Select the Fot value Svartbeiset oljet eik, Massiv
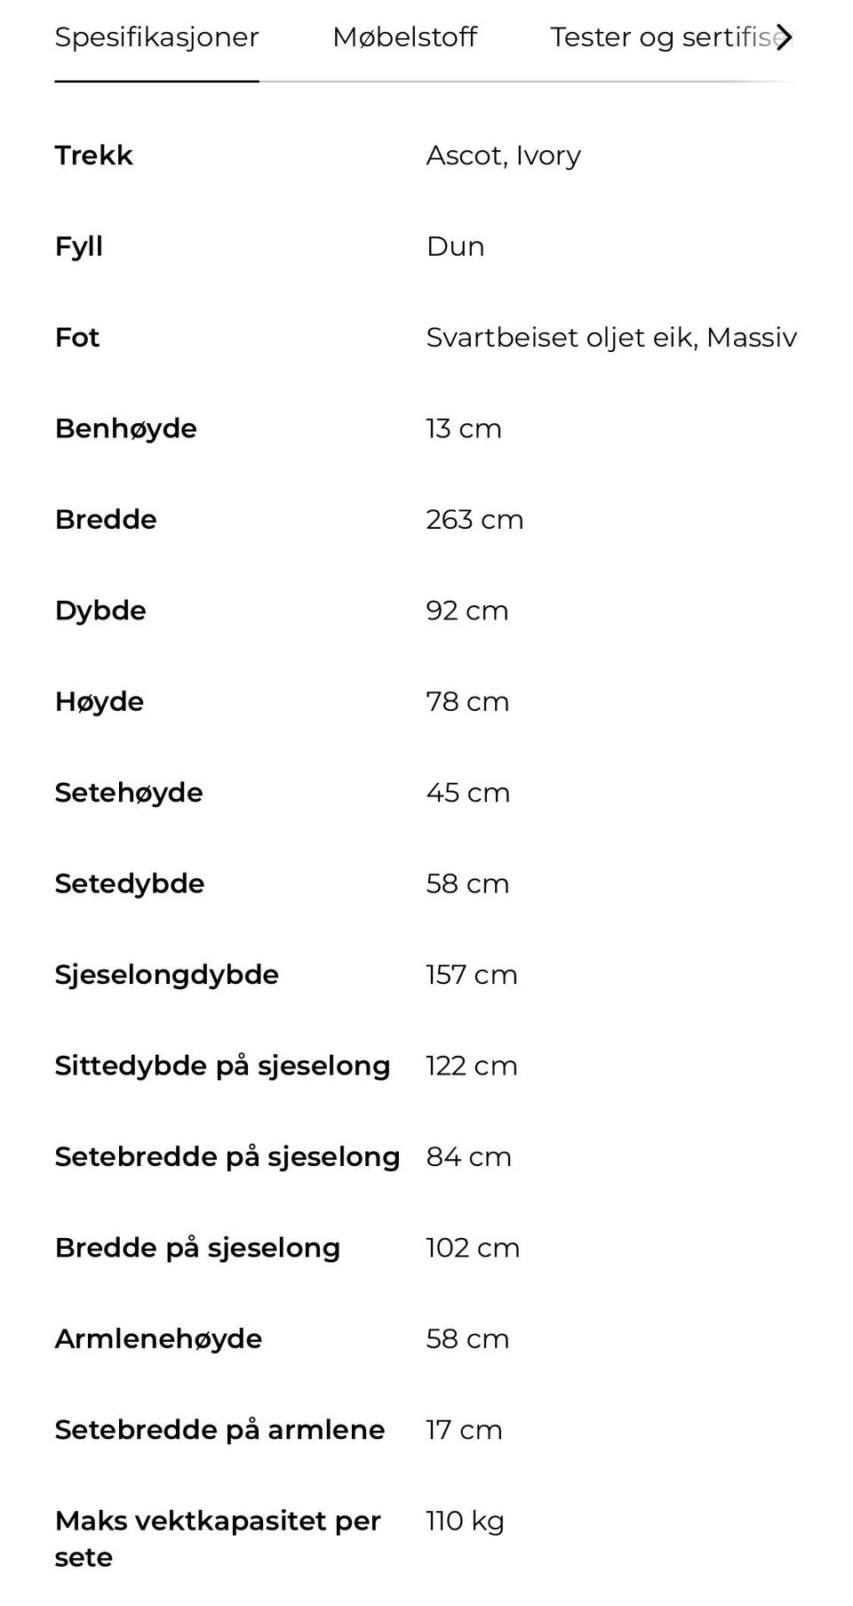853x1606 pixels. click(611, 337)
